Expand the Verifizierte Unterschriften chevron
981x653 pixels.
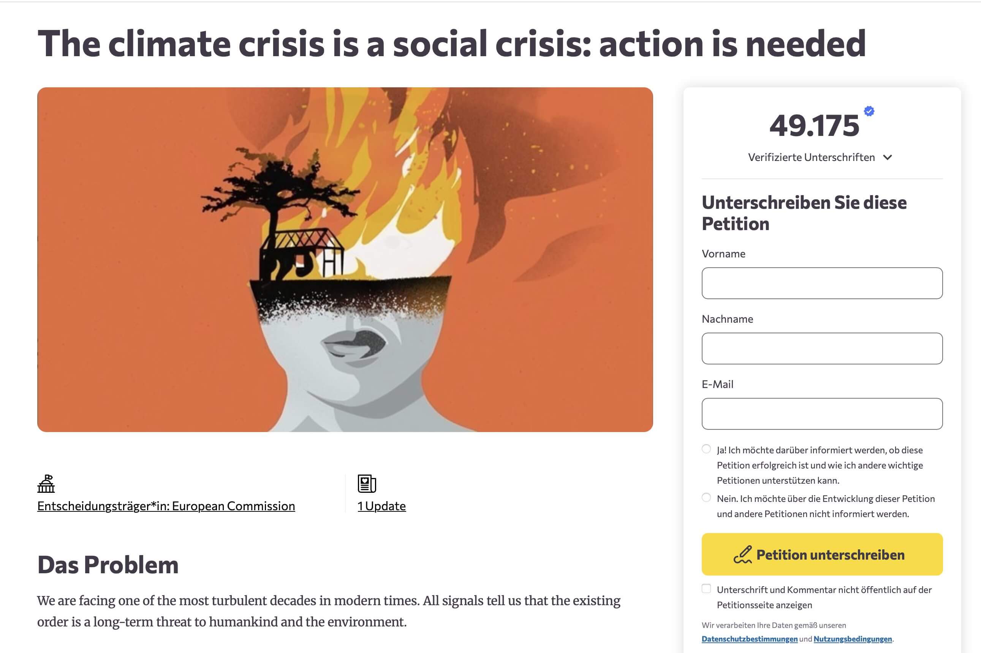(x=888, y=158)
